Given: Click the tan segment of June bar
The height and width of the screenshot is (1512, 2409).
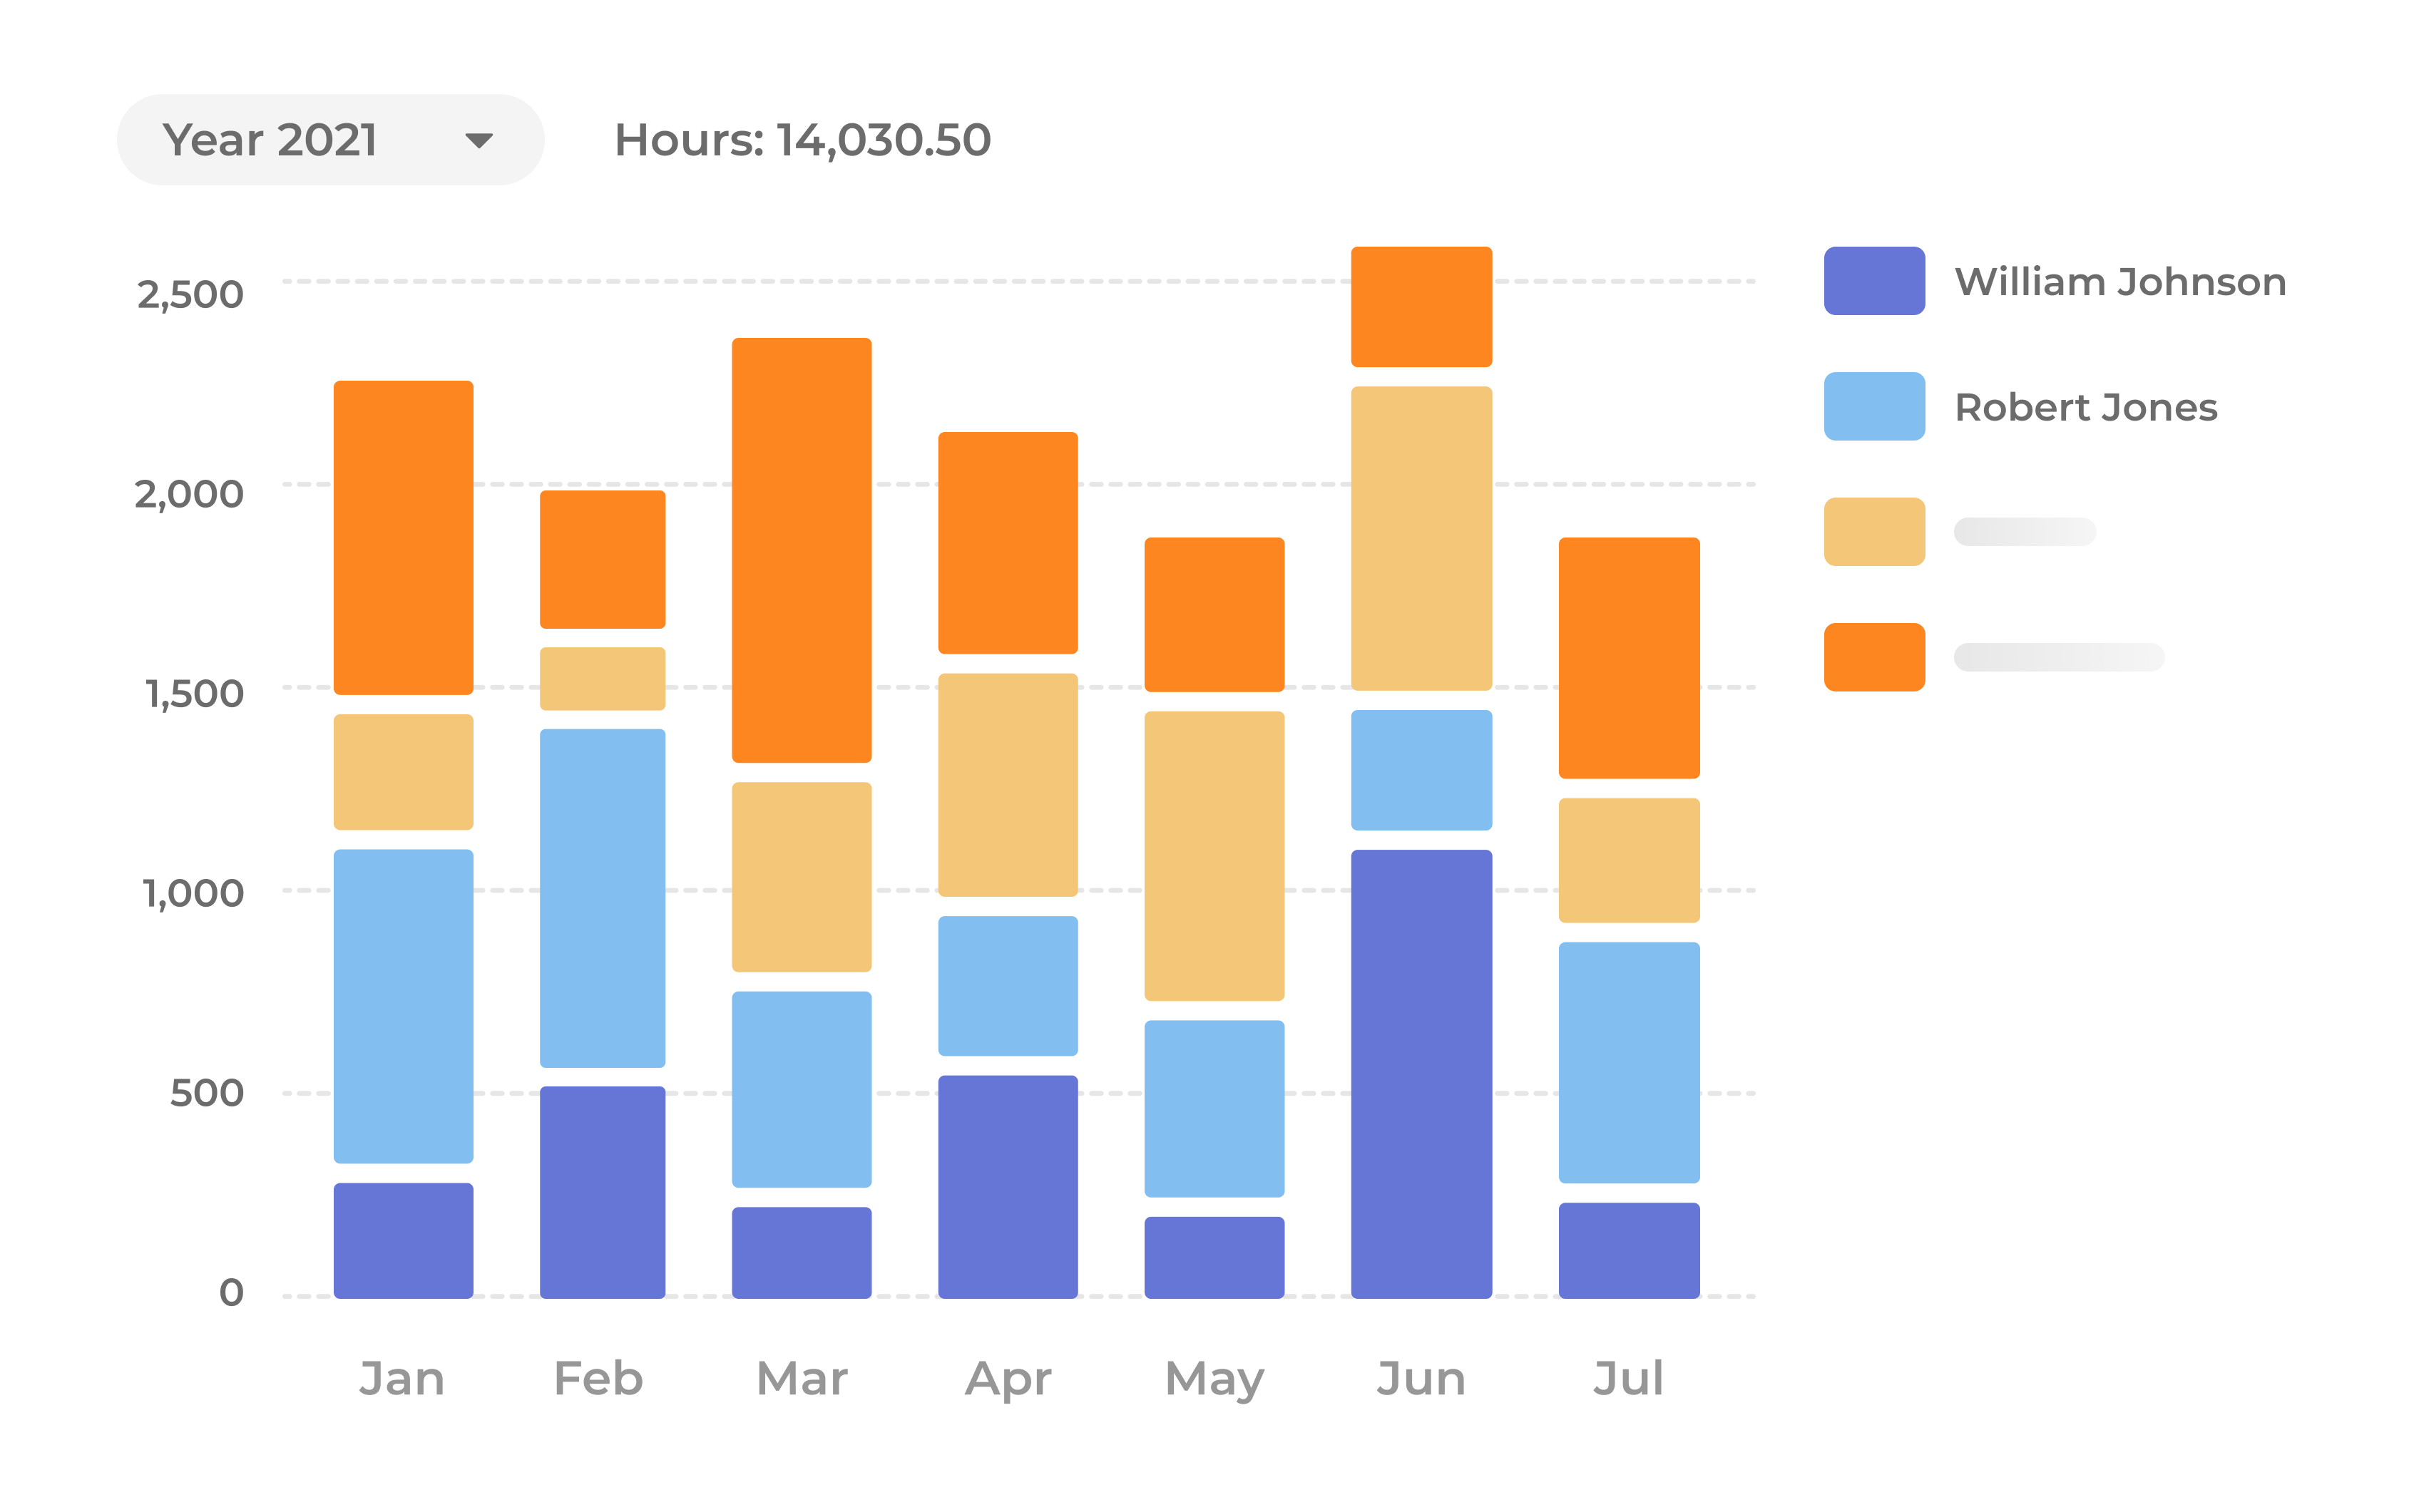Looking at the screenshot, I should pos(1421,538).
